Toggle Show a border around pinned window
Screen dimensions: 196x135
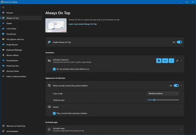coord(176,85)
